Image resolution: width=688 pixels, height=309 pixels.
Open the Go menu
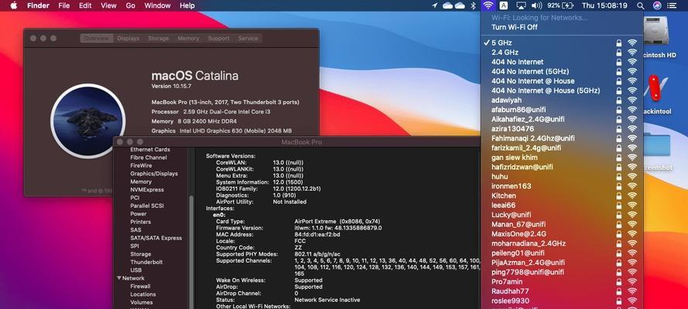point(130,5)
